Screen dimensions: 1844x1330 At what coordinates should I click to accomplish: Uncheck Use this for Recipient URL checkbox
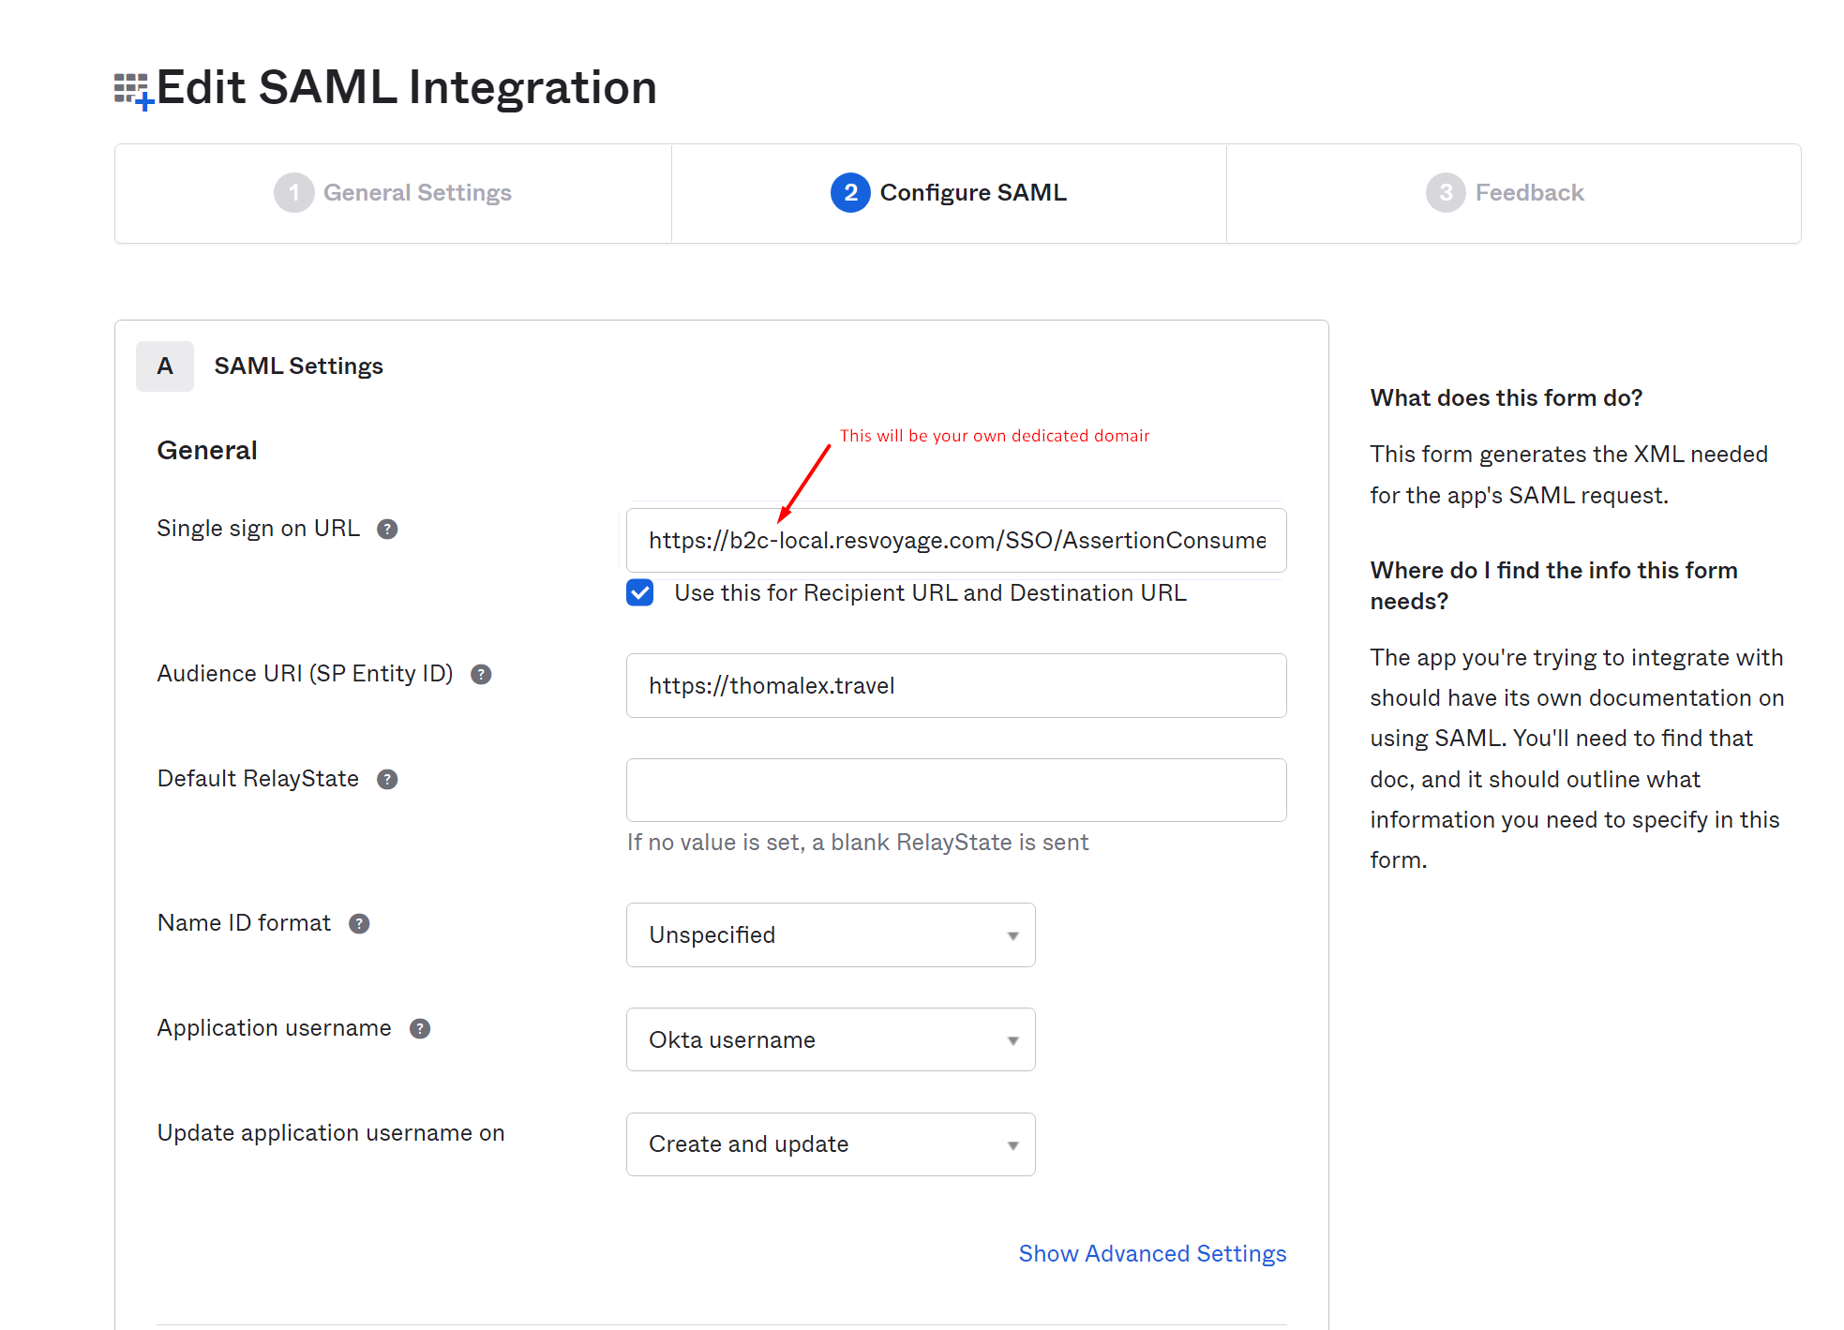(640, 593)
